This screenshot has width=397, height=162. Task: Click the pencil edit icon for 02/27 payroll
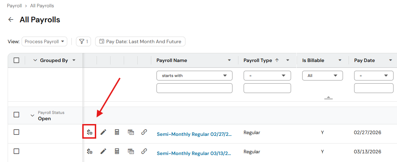[x=103, y=132]
